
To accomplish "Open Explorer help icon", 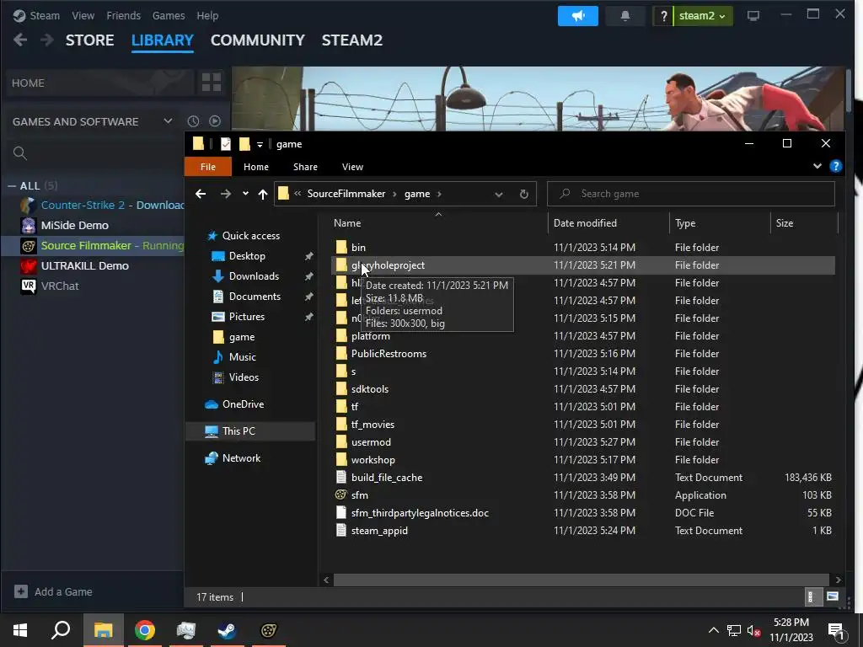I will tap(835, 166).
